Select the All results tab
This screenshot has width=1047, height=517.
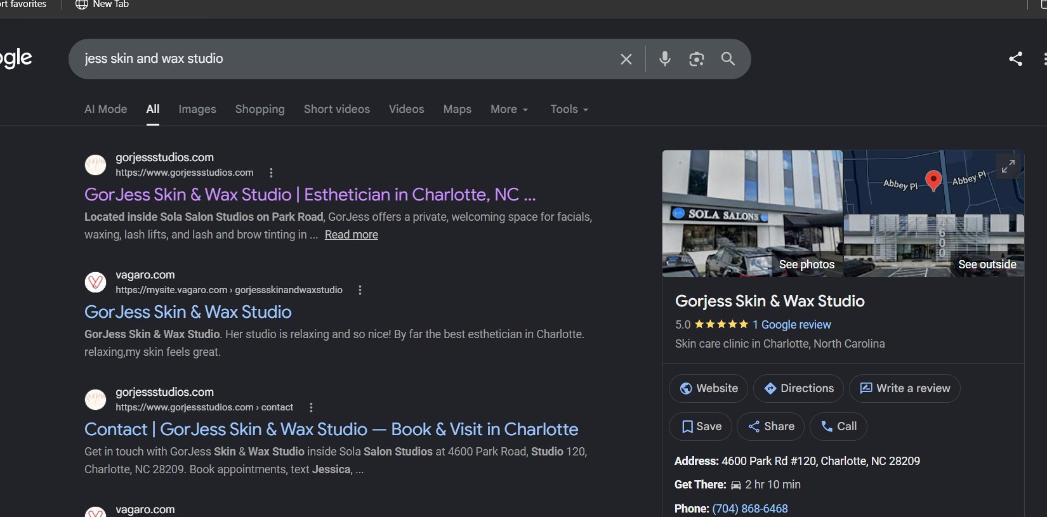[153, 109]
